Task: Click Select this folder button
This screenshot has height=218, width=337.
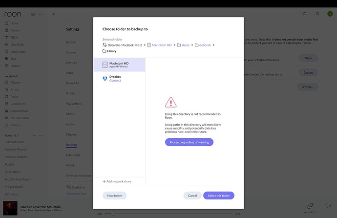Action: 219,196
